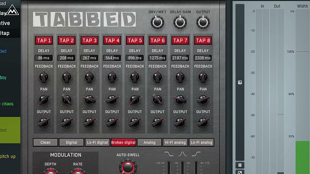Viewport: 310px width, 174px height.
Task: Click Tap 6 FEEDBACK knob
Action: click(x=157, y=77)
